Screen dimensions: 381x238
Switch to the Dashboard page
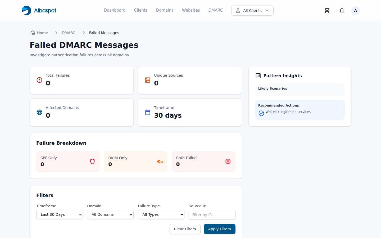coord(115,10)
